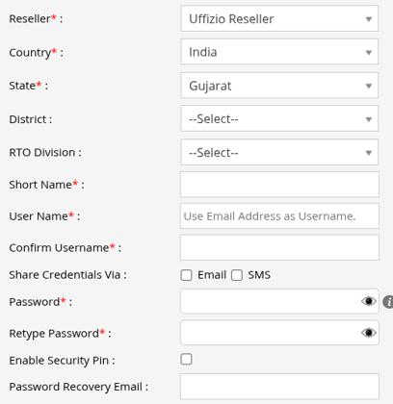Click the State dropdown arrow

click(369, 86)
